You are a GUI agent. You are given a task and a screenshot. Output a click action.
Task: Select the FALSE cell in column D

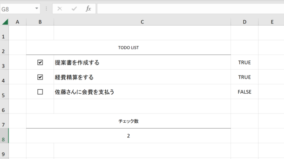(245, 92)
